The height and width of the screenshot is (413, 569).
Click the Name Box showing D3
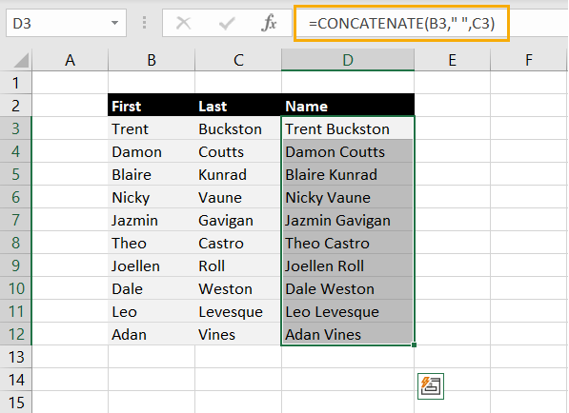pyautogui.click(x=66, y=23)
